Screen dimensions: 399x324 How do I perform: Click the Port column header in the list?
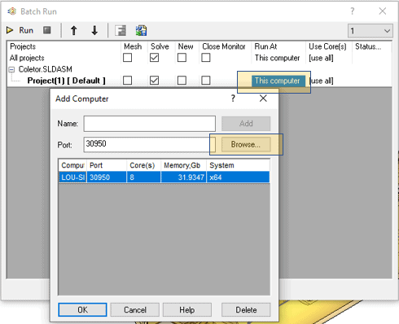[107, 165]
